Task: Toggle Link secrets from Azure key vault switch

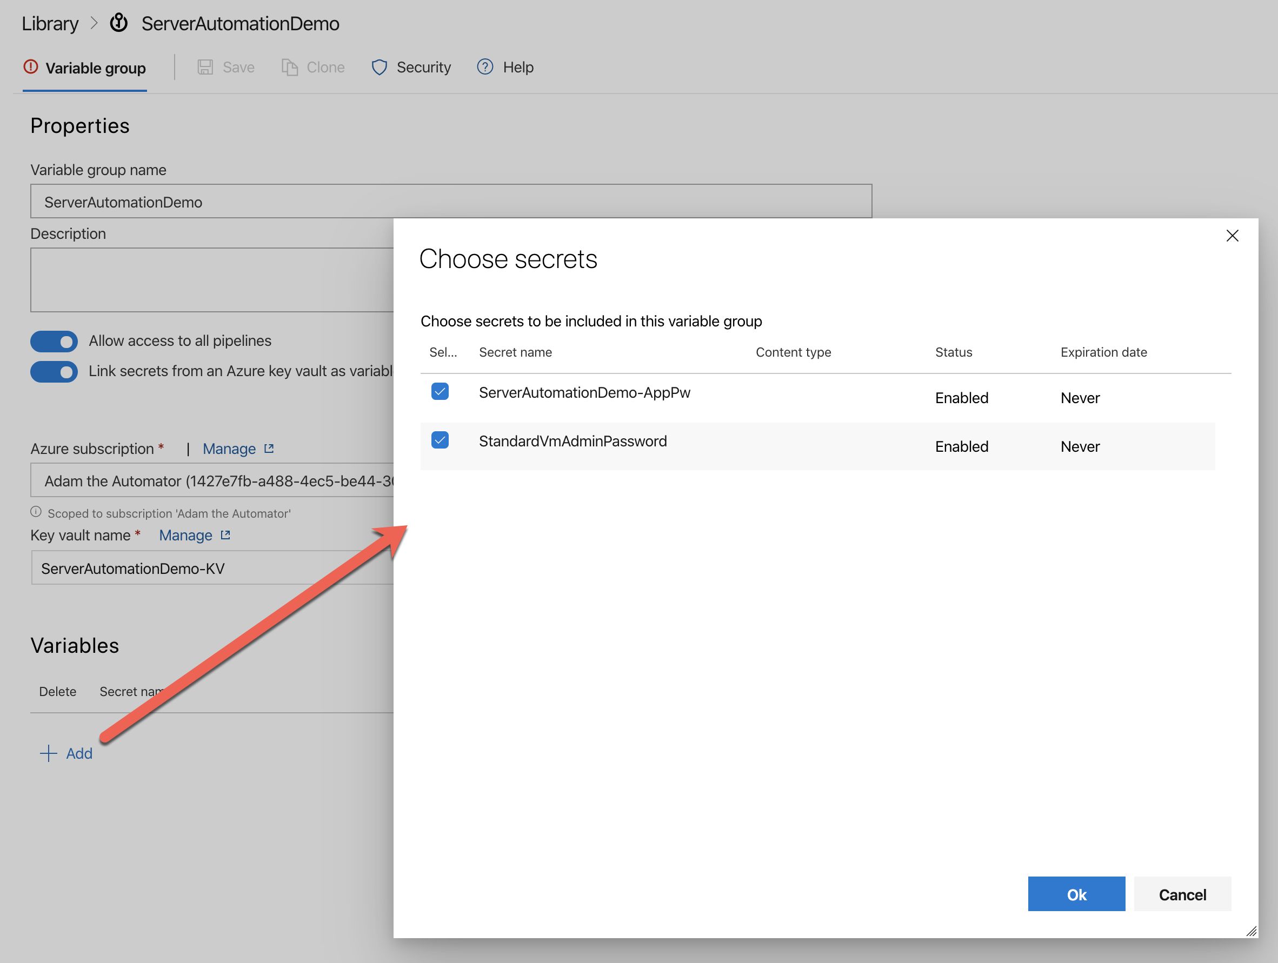Action: (54, 371)
